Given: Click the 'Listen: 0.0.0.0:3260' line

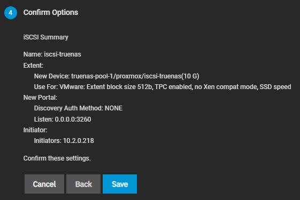Looking at the screenshot, I should pyautogui.click(x=63, y=119).
